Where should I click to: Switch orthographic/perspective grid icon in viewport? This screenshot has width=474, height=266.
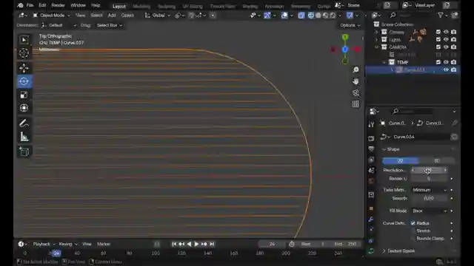pyautogui.click(x=355, y=104)
